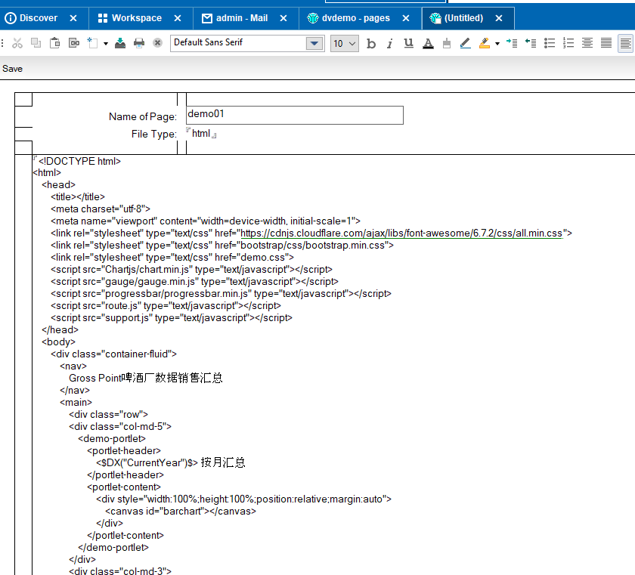Open the Default Sans Serif font dropdown
635x575 pixels.
[314, 43]
